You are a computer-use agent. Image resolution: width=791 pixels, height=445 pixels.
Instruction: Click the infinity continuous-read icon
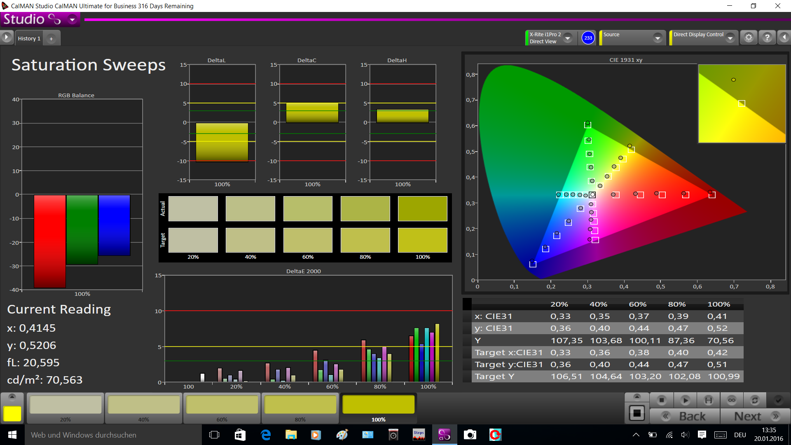pos(732,400)
